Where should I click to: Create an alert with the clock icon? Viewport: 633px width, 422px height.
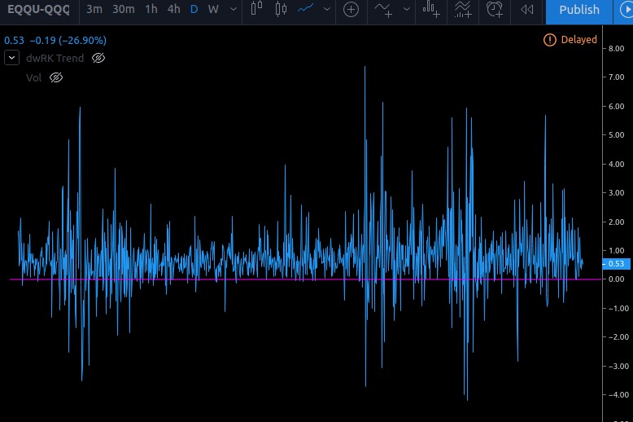pos(495,10)
